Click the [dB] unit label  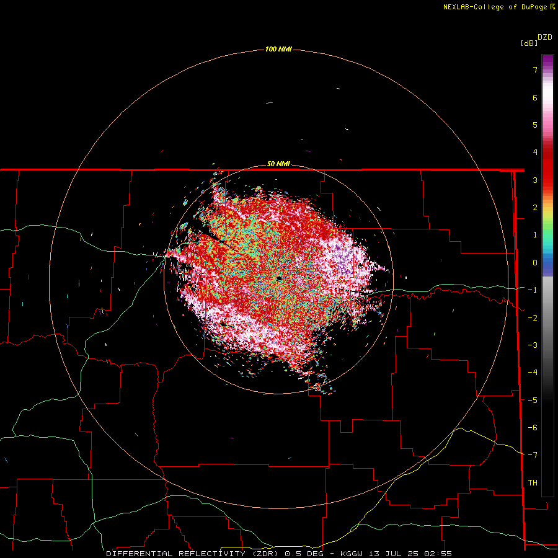click(529, 43)
